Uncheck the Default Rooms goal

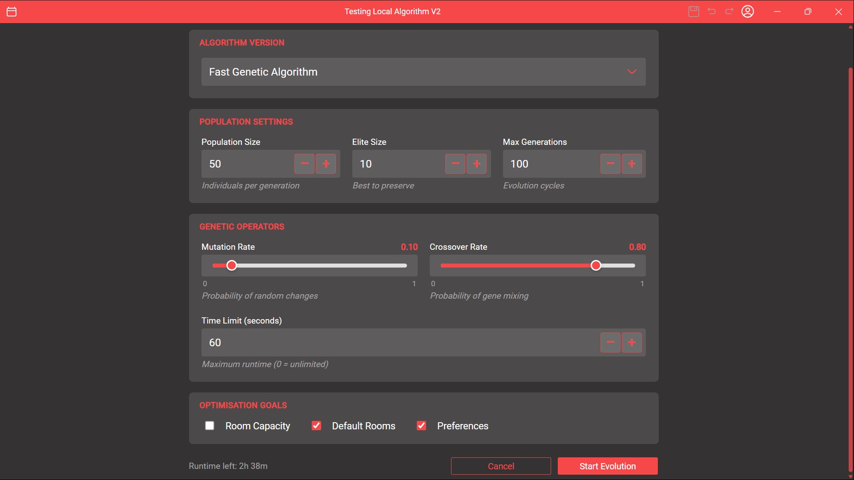tap(316, 426)
